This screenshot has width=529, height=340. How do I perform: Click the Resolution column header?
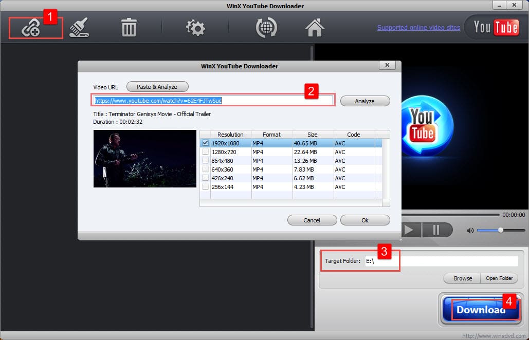tap(230, 135)
